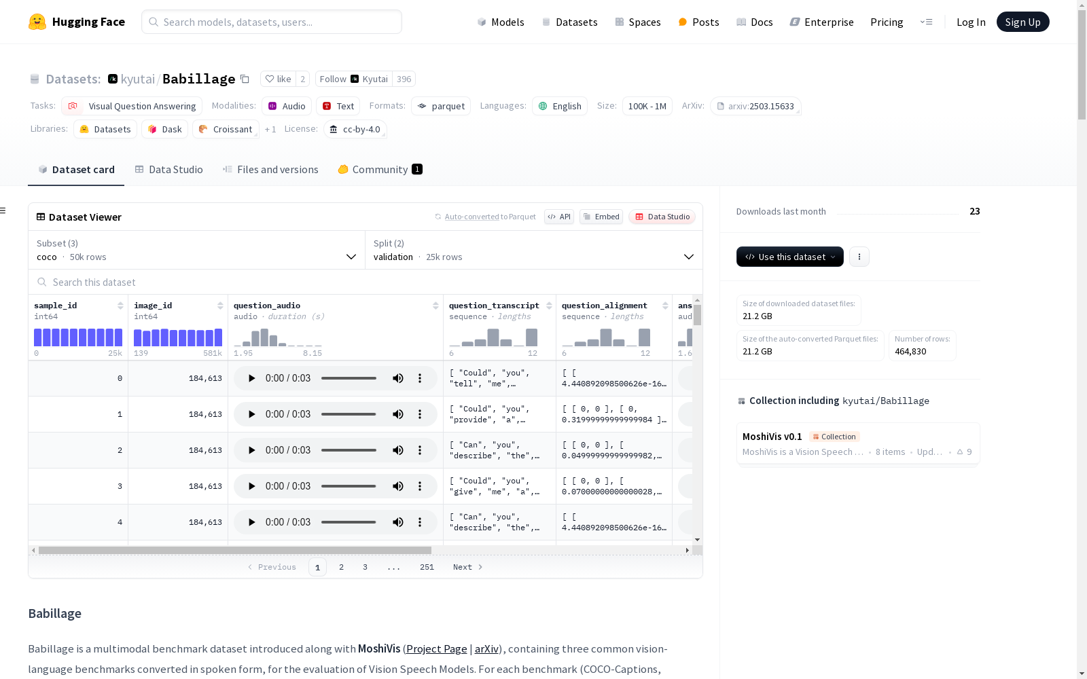
Task: Jump to page 251 of the dataset
Action: (427, 567)
